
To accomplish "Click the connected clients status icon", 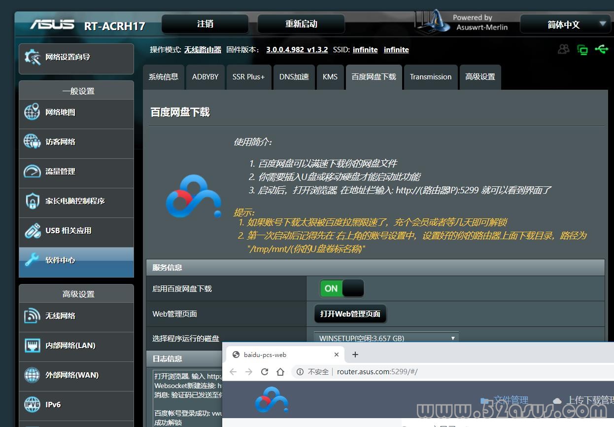I will click(x=563, y=49).
